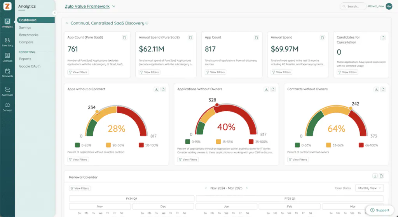The height and width of the screenshot is (217, 398).
Task: Click the red 35-100% legend swatch
Action: pos(251,142)
